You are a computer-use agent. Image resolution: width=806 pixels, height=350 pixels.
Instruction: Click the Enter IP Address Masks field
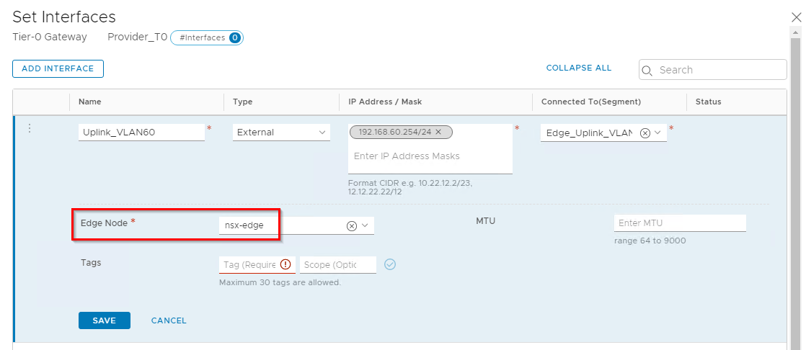coord(430,156)
